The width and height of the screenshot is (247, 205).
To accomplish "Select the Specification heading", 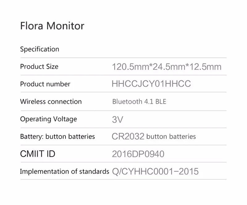I will point(40,49).
